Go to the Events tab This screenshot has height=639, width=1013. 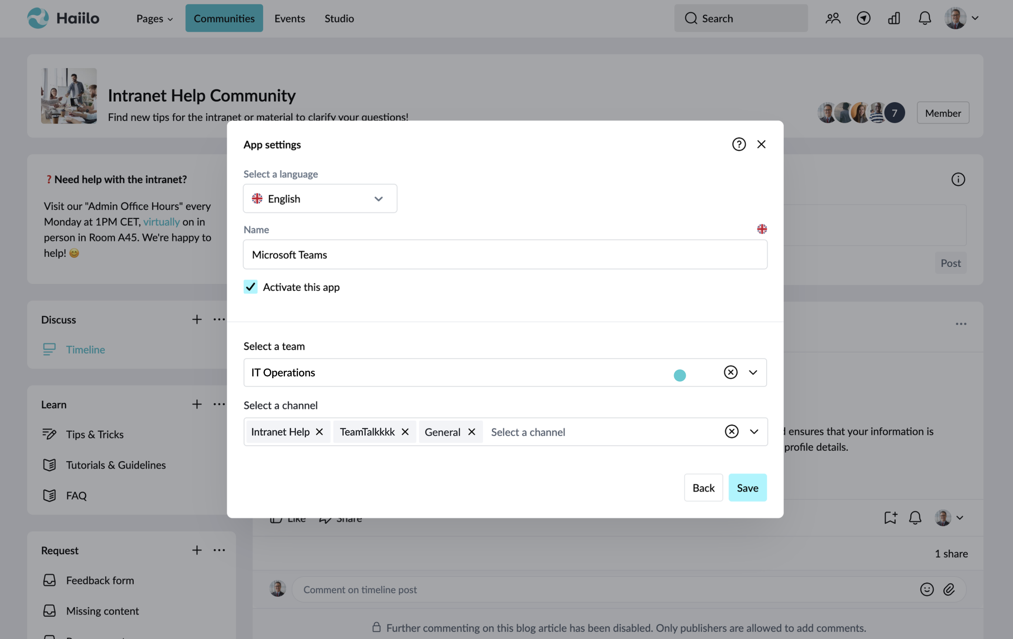tap(290, 18)
